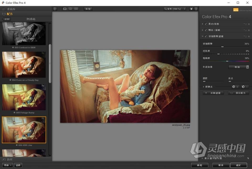The image size is (252, 169).
Task: Toggle the left panel visibility icon
Action: click(x=55, y=9)
